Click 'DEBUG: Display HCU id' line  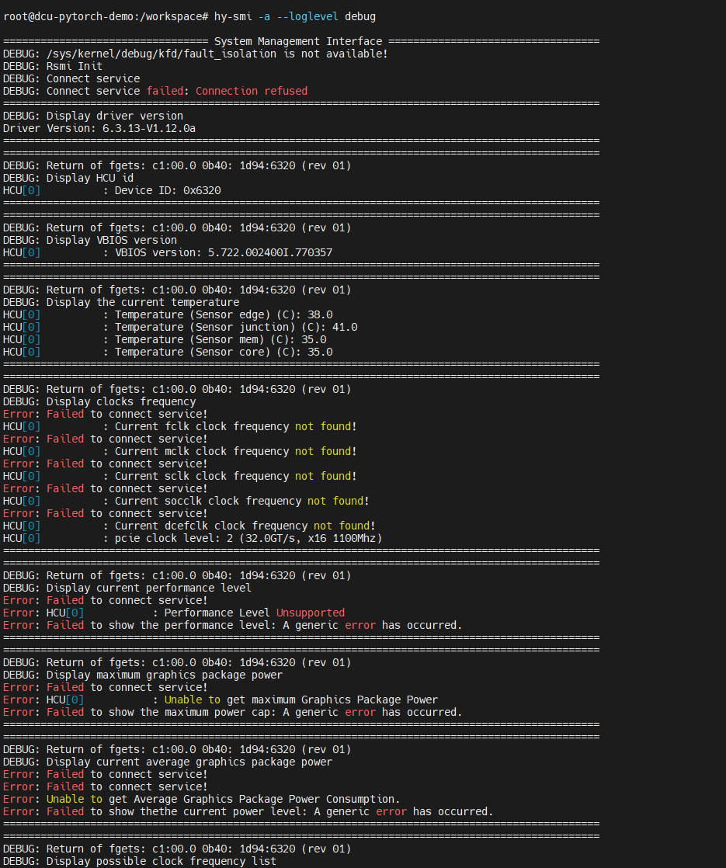(x=68, y=179)
